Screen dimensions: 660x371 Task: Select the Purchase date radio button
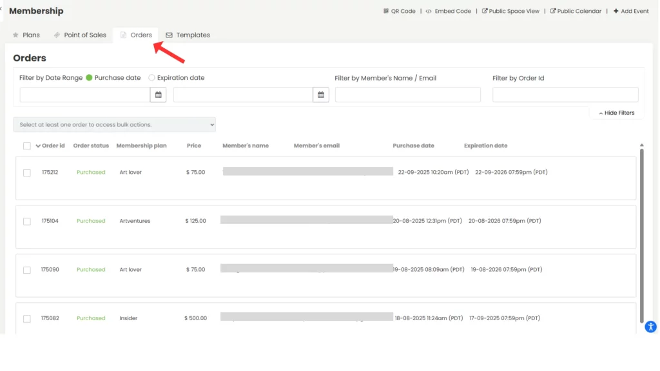(89, 78)
